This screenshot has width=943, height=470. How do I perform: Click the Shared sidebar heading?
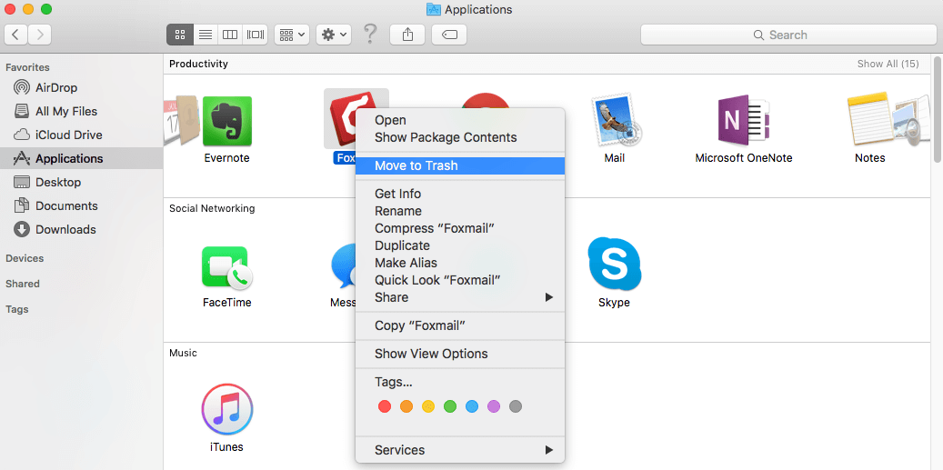point(23,284)
